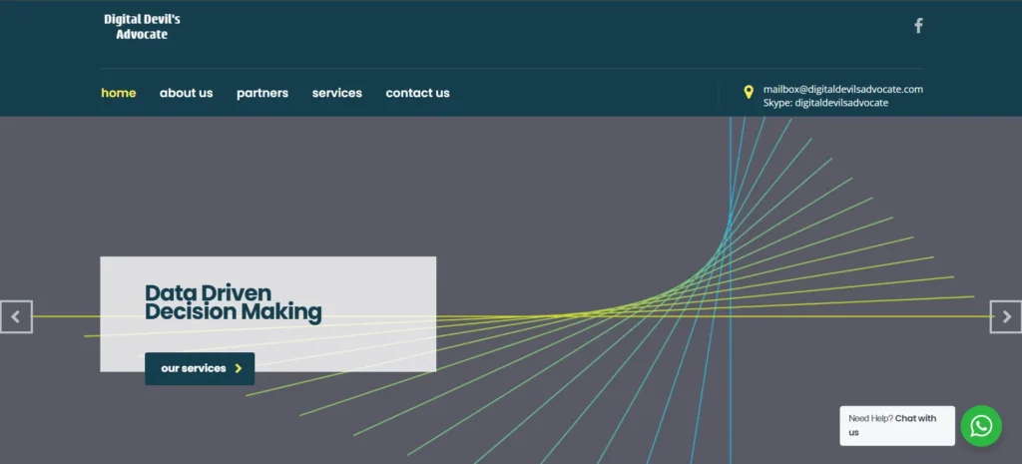Click the Skype digitaldevilsadvocate contact text
This screenshot has height=464, width=1022.
coord(825,103)
